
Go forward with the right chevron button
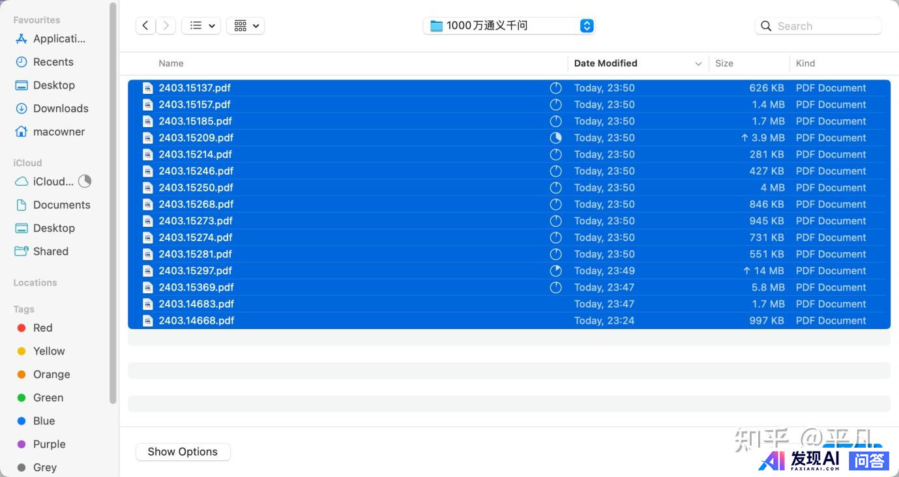(x=166, y=25)
